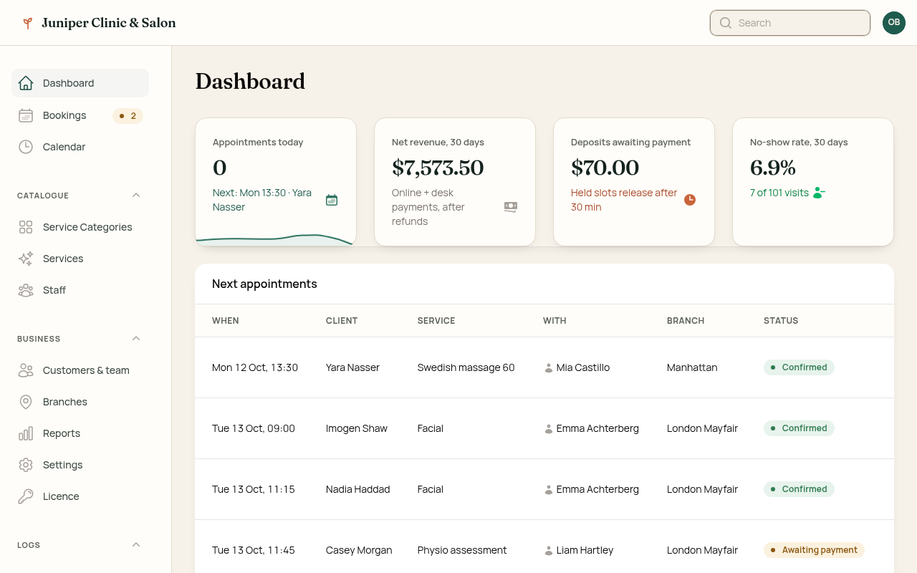Collapse the Business sidebar section

tap(136, 339)
